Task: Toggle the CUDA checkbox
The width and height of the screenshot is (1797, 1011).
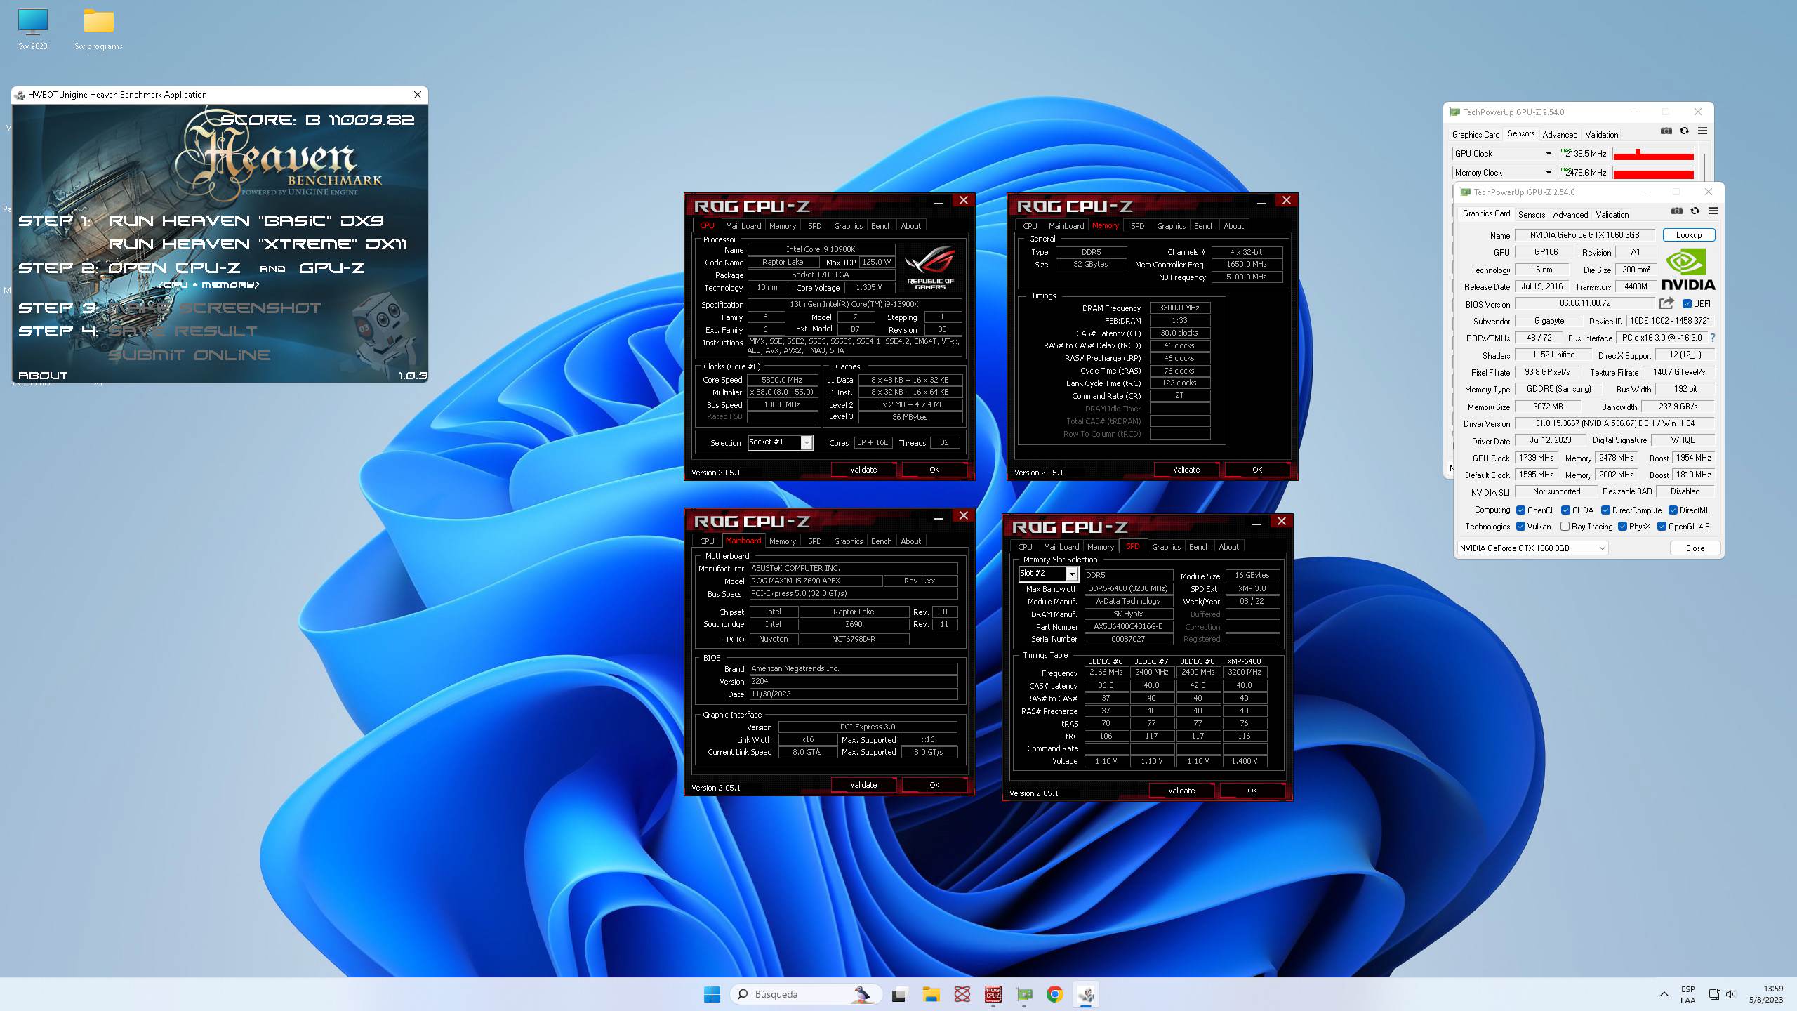Action: [x=1565, y=510]
